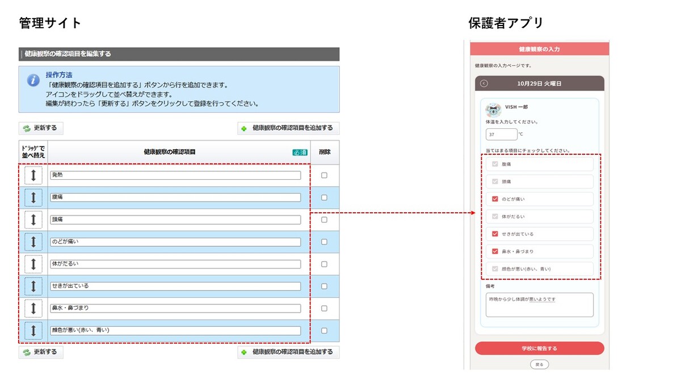681x383 pixels.
Task: Edit the せきが出ている text field in admin site
Action: pos(175,286)
